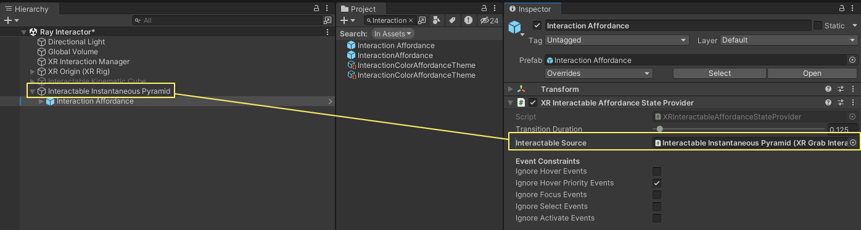Viewport: 861px width, 230px height.
Task: Open Transform component kebab menu
Action: [853, 89]
